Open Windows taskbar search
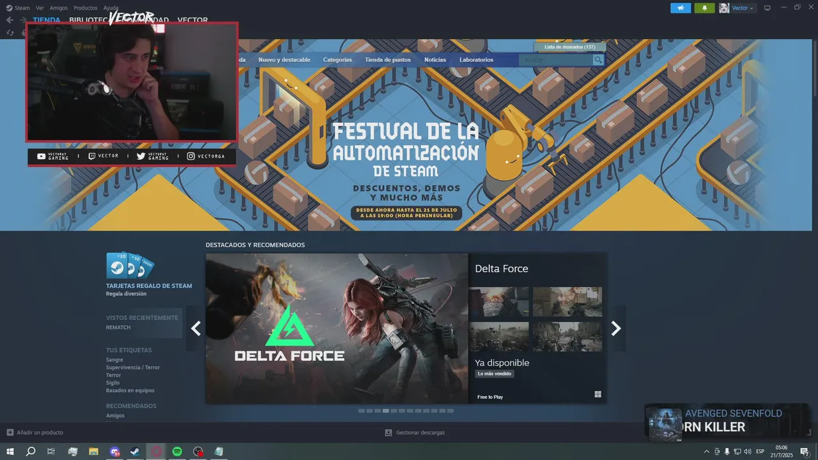This screenshot has width=818, height=460. [x=30, y=452]
